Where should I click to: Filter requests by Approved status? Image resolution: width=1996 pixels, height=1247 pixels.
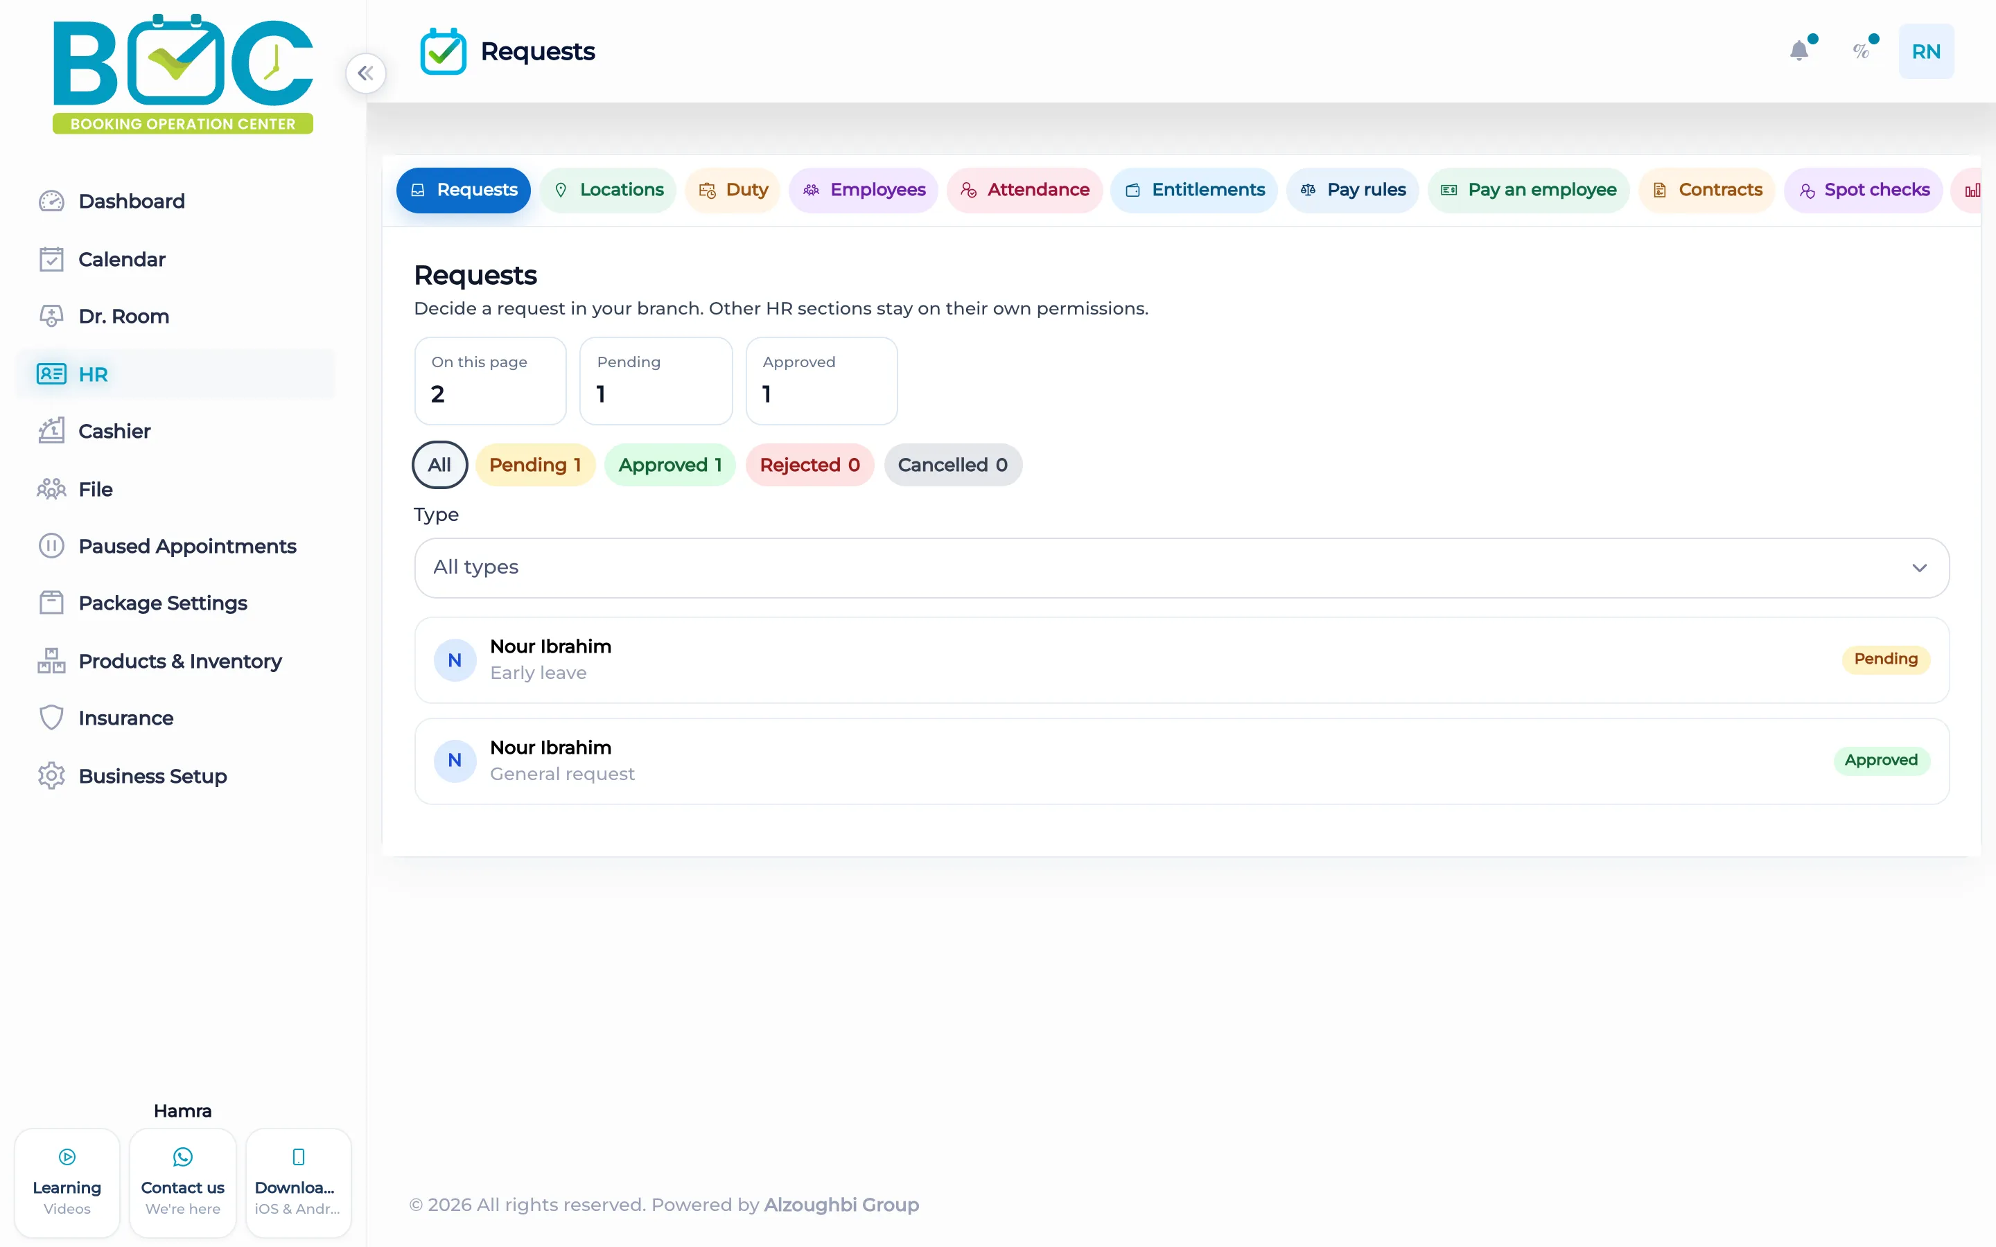(669, 465)
